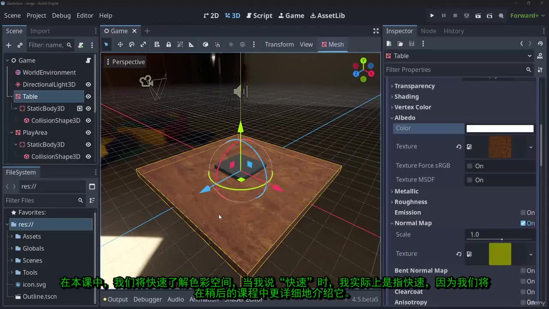Toggle local space cube icon
The image size is (549, 309).
coord(205,45)
